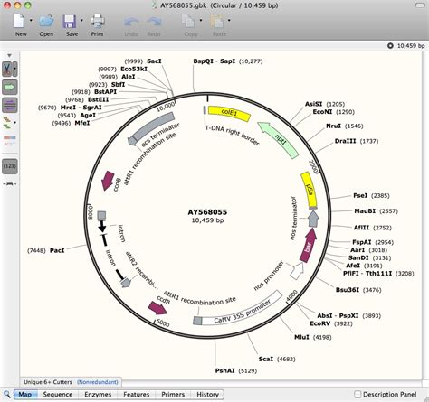The height and width of the screenshot is (402, 429).
Task: Click the Nonredundant link
Action: point(98,382)
